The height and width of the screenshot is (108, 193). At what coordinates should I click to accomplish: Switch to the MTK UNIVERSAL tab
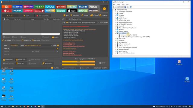click(43, 16)
